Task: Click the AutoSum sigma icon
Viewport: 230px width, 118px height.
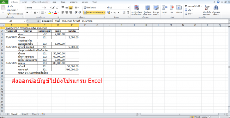Action: click(x=186, y=6)
